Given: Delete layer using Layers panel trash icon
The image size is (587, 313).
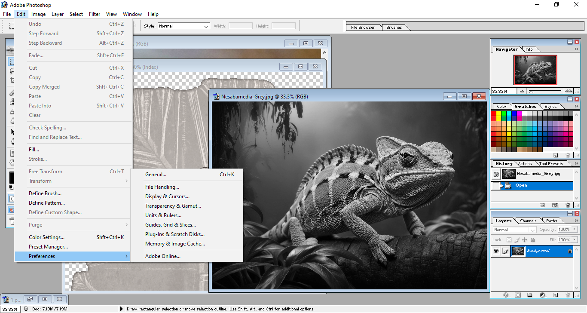Looking at the screenshot, I should point(568,295).
